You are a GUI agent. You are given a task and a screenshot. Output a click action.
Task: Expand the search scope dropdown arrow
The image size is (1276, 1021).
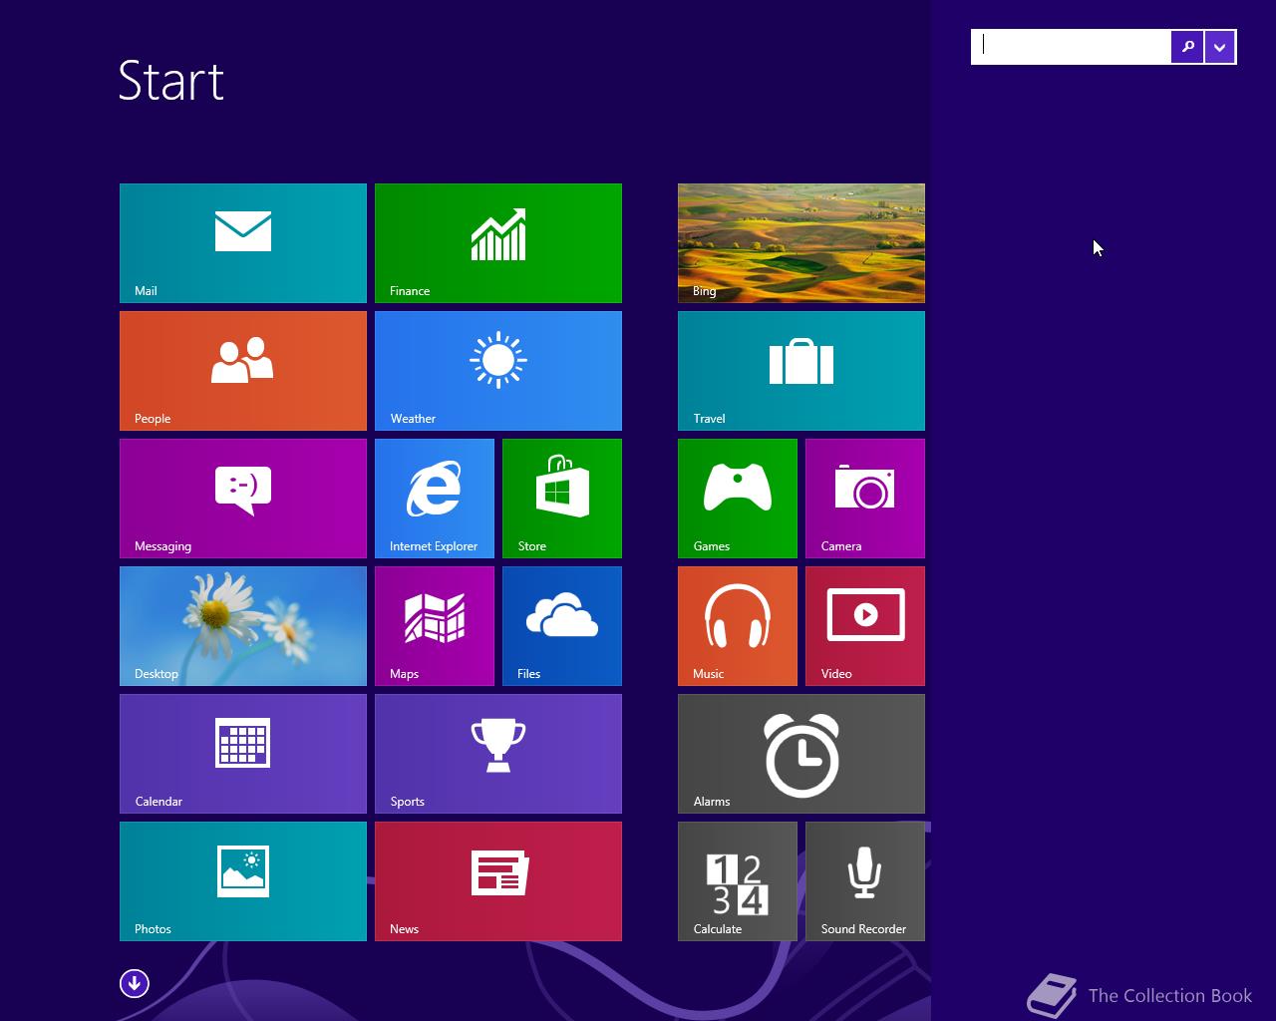1219,47
